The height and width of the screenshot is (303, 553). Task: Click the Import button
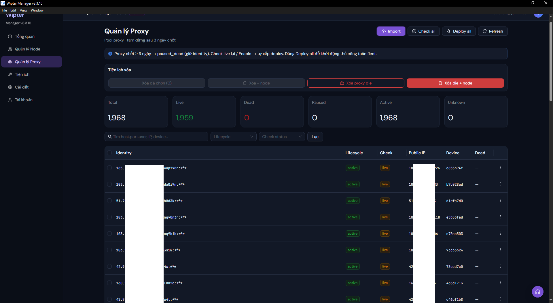pyautogui.click(x=391, y=31)
